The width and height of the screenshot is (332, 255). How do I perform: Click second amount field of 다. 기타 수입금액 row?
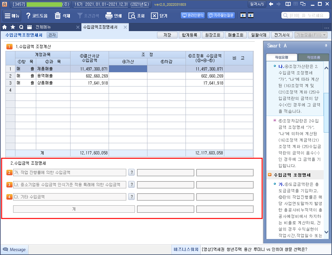click(x=225, y=197)
